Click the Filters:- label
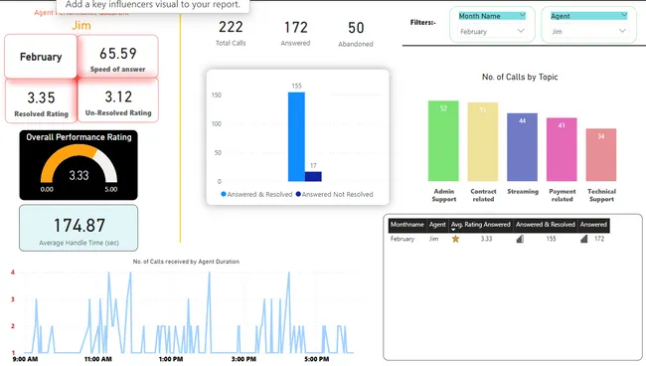Viewport: 646px width, 366px height. click(422, 23)
